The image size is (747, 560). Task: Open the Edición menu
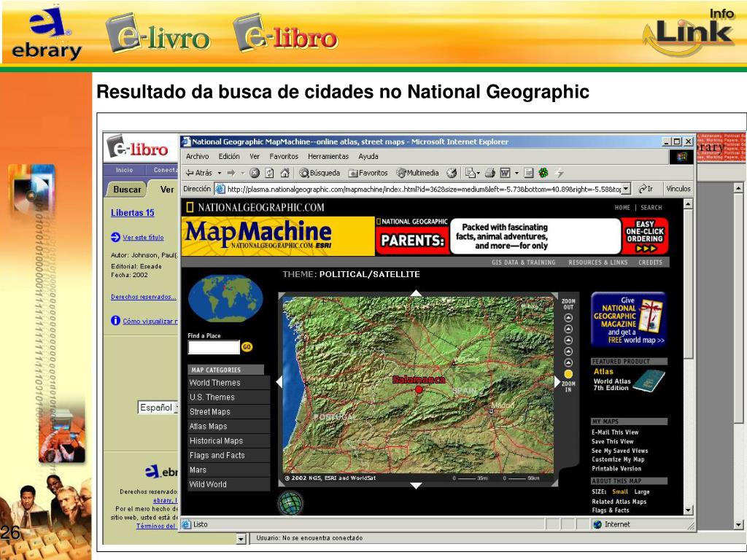[229, 156]
